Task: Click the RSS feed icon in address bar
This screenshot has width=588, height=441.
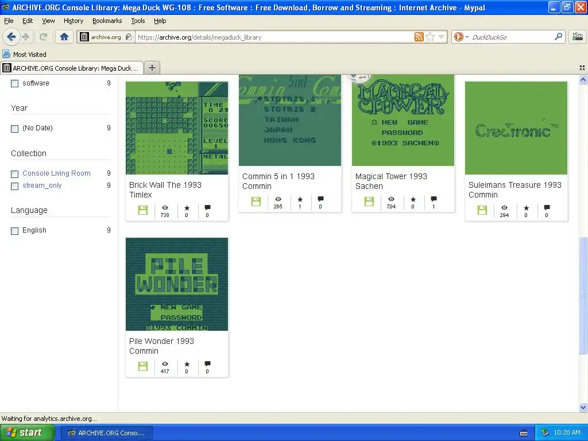Action: (x=419, y=37)
